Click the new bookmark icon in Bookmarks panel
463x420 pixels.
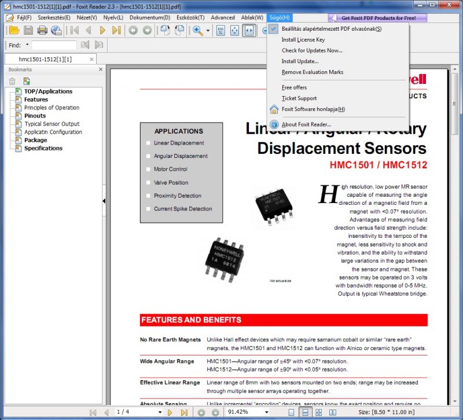(x=27, y=81)
